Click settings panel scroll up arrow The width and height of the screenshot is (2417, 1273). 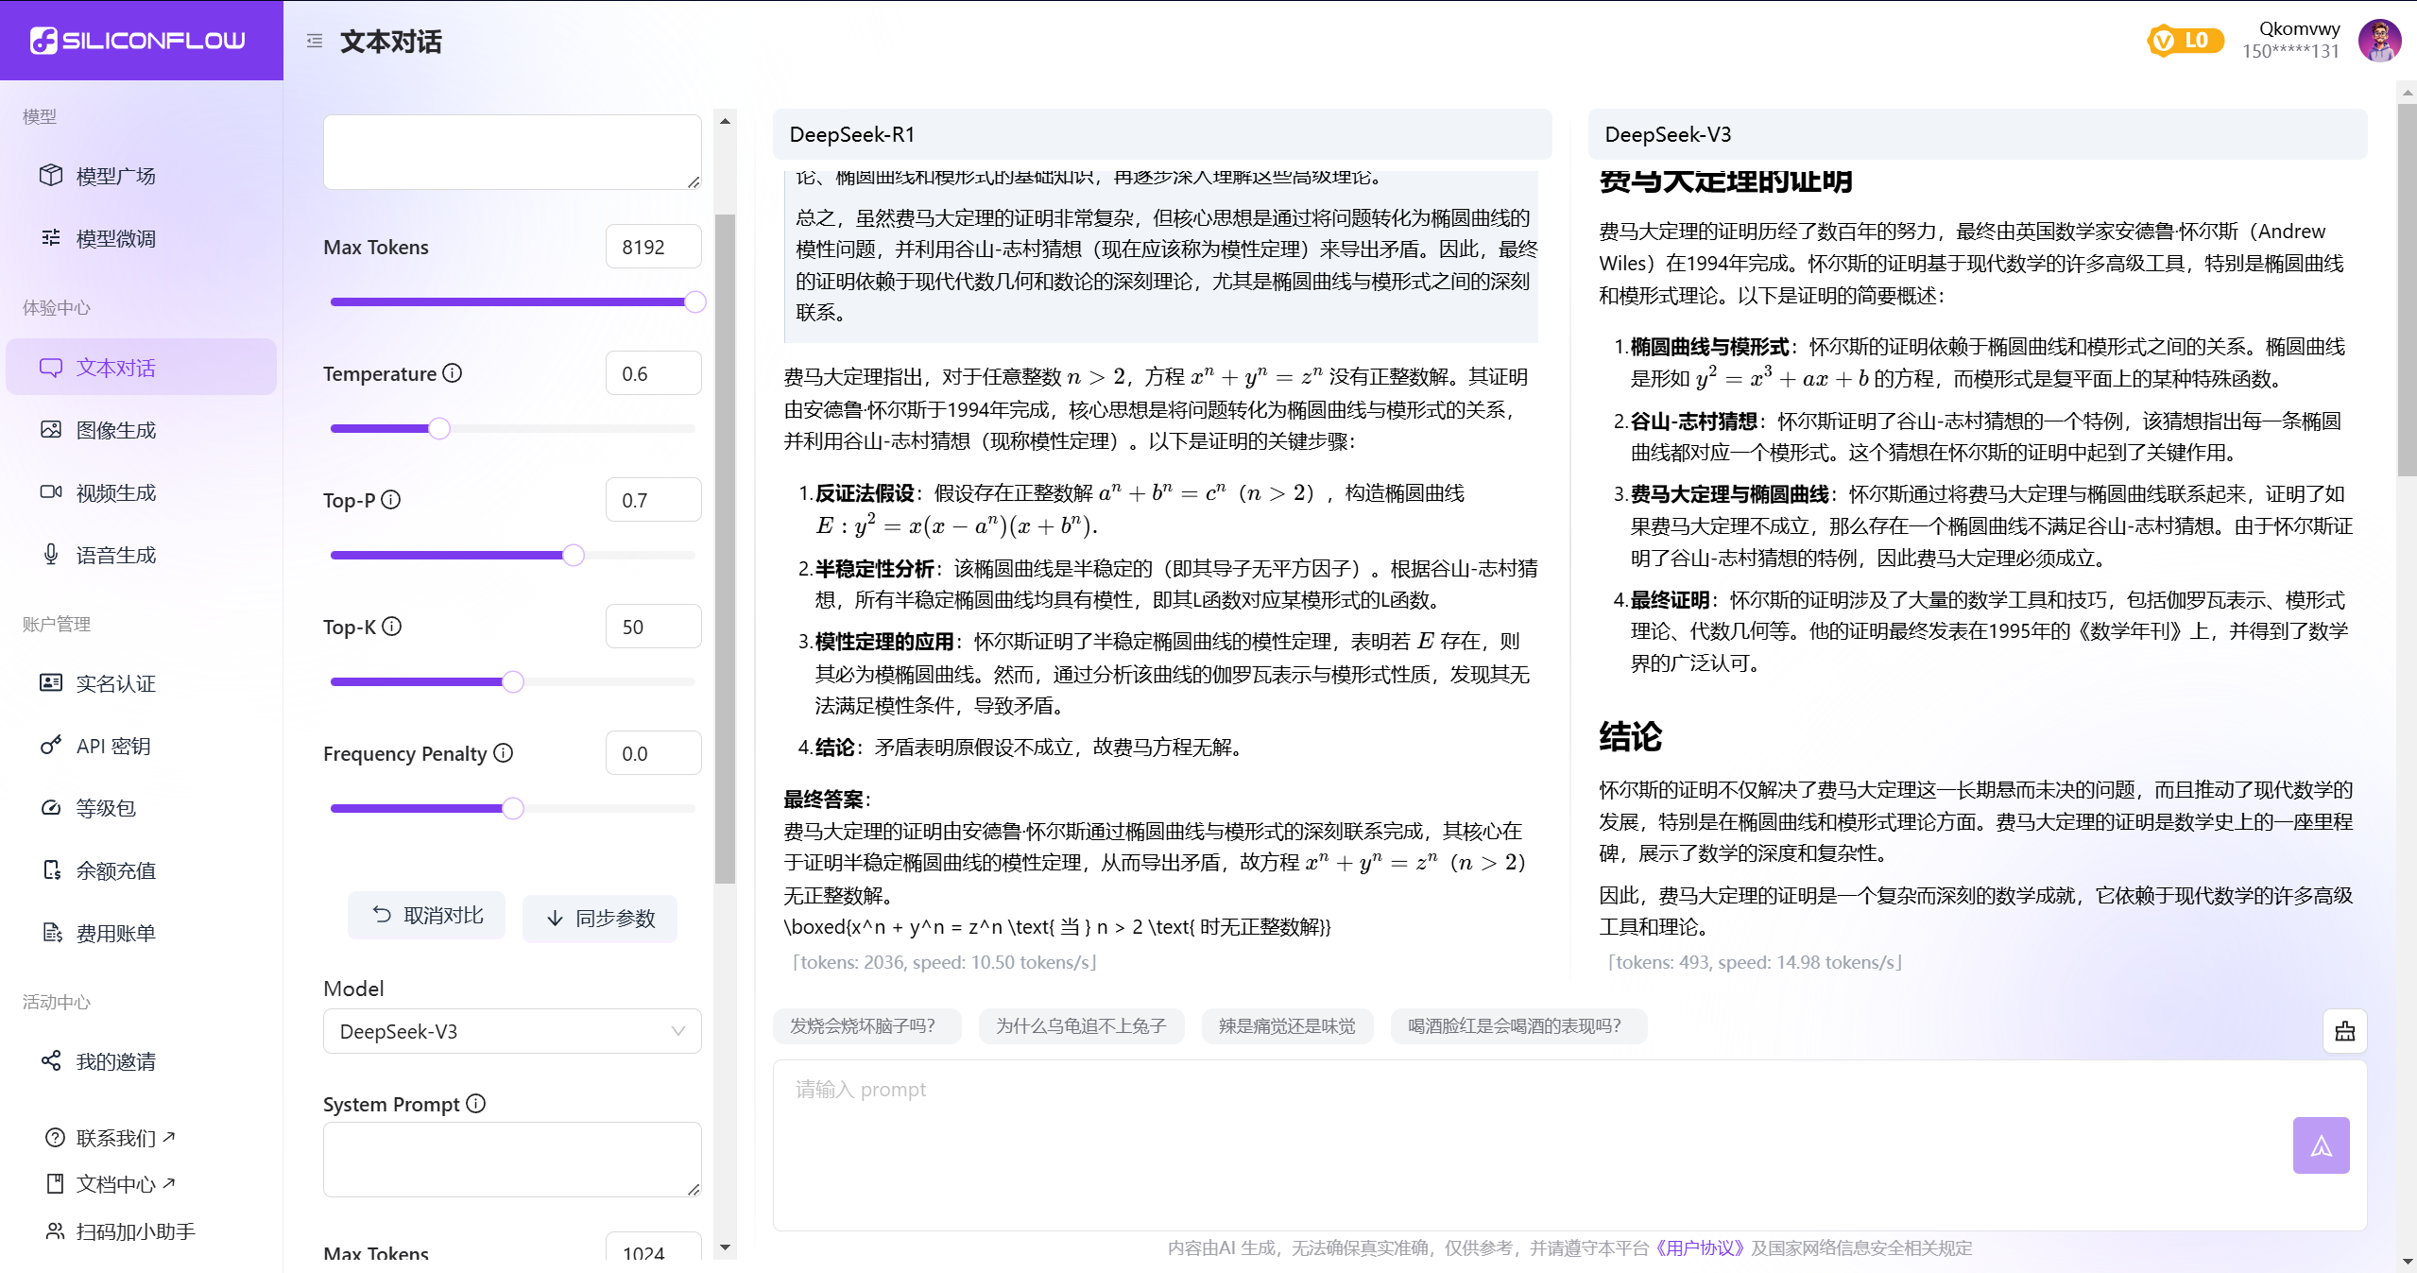click(725, 121)
